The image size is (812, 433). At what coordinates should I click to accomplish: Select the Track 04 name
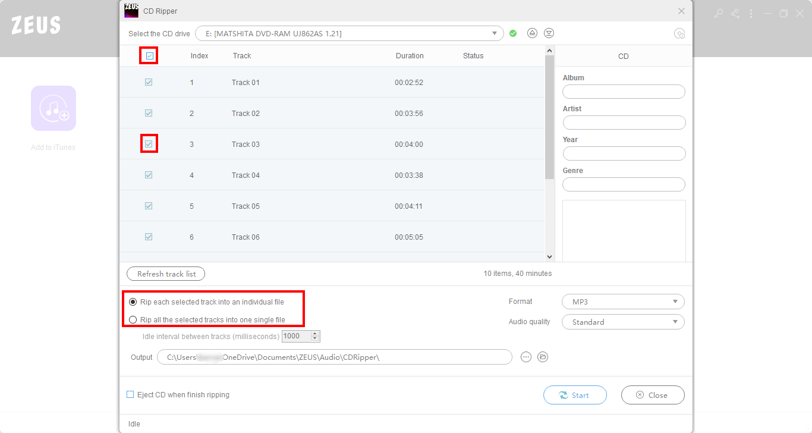(x=246, y=175)
